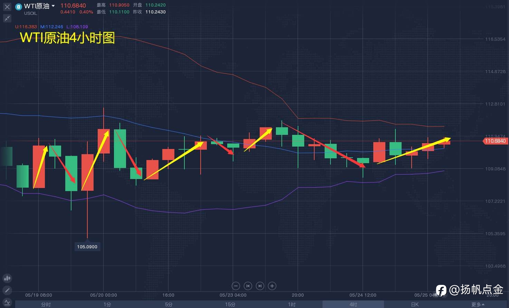This screenshot has height=308, width=509.
Task: Click the lower band label L:108.109
Action: 77,27
